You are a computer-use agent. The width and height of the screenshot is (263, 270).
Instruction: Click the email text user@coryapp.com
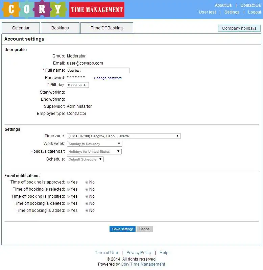(x=85, y=63)
